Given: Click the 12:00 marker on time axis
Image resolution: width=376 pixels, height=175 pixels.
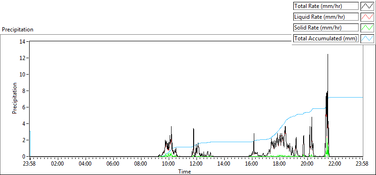Looking at the screenshot, I should (x=196, y=164).
